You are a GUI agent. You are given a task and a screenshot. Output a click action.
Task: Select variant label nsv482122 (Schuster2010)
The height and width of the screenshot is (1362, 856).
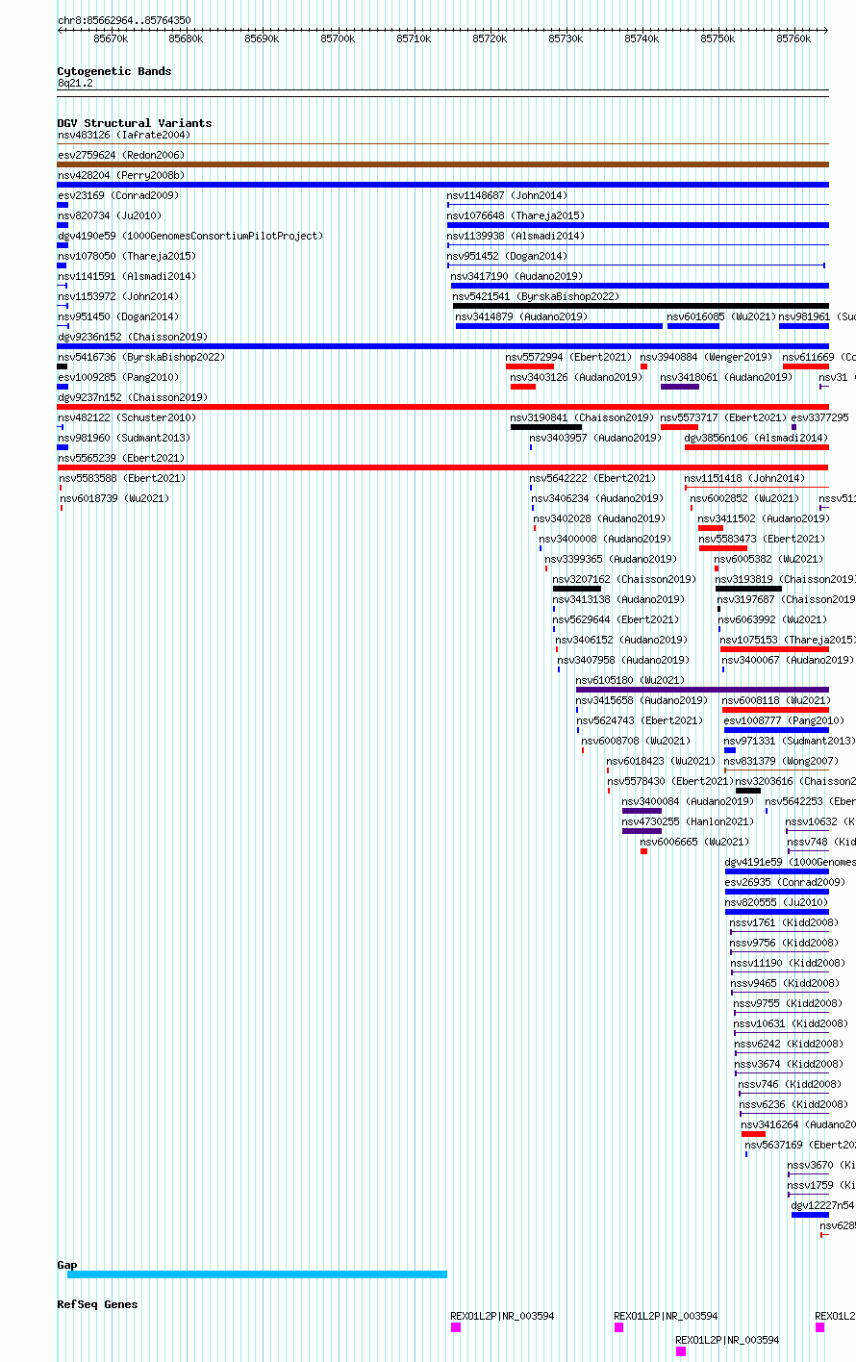(127, 417)
